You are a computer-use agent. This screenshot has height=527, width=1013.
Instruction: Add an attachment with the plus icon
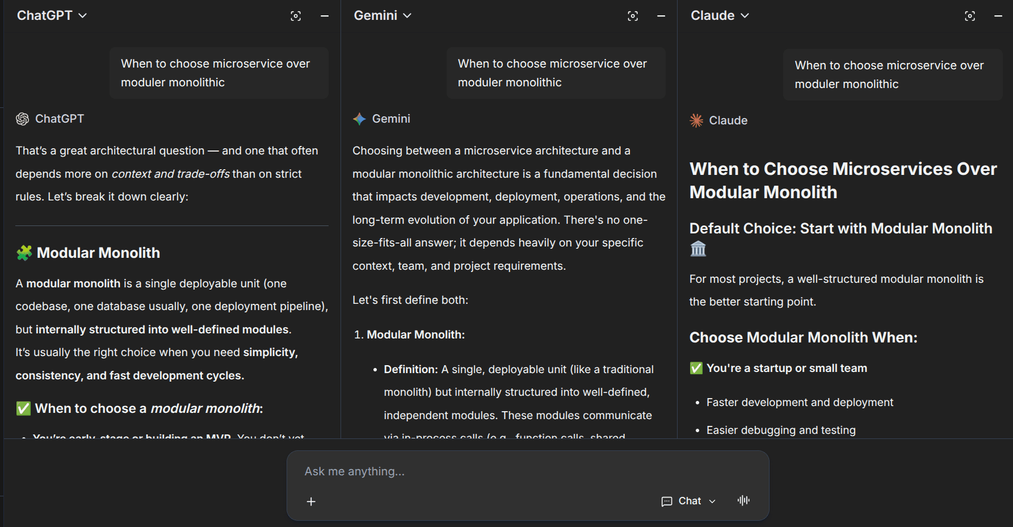[x=311, y=501]
